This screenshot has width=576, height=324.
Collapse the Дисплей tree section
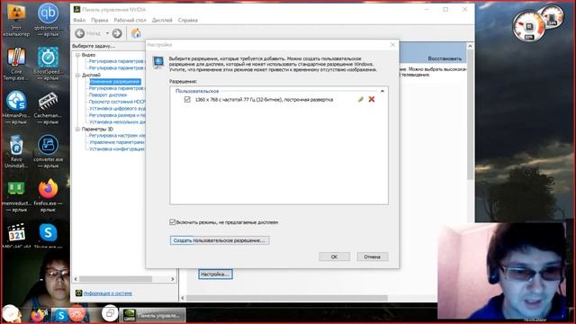pyautogui.click(x=78, y=75)
